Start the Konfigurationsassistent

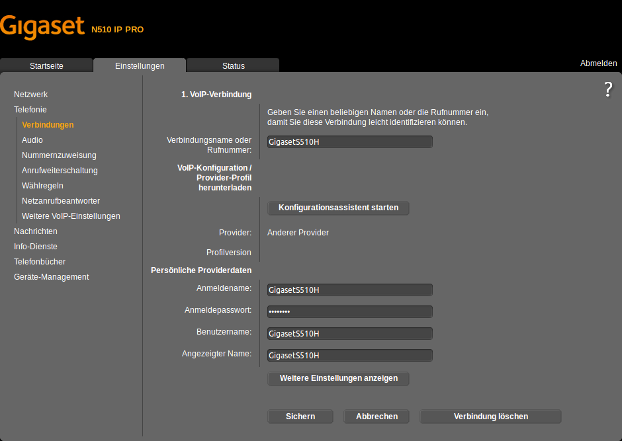point(338,208)
